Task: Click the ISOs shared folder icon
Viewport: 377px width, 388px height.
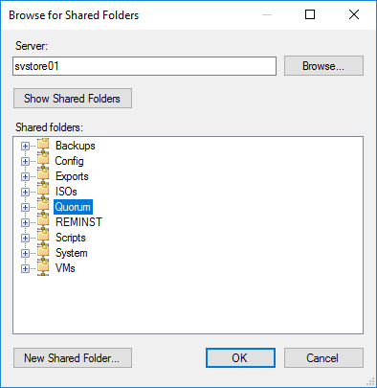Action: (x=43, y=191)
